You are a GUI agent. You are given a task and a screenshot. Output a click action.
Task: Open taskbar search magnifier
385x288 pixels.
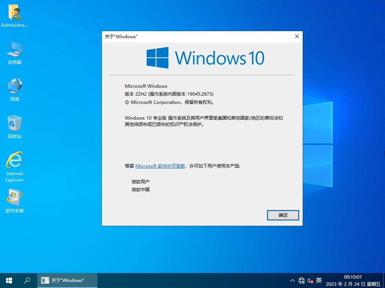click(x=27, y=280)
